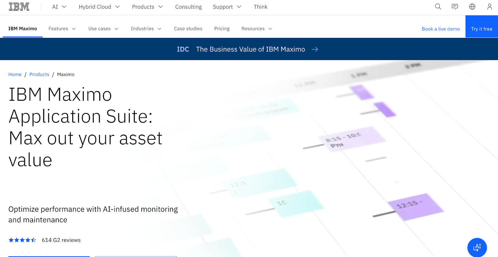
Task: Expand the Industries dropdown
Action: click(x=146, y=29)
